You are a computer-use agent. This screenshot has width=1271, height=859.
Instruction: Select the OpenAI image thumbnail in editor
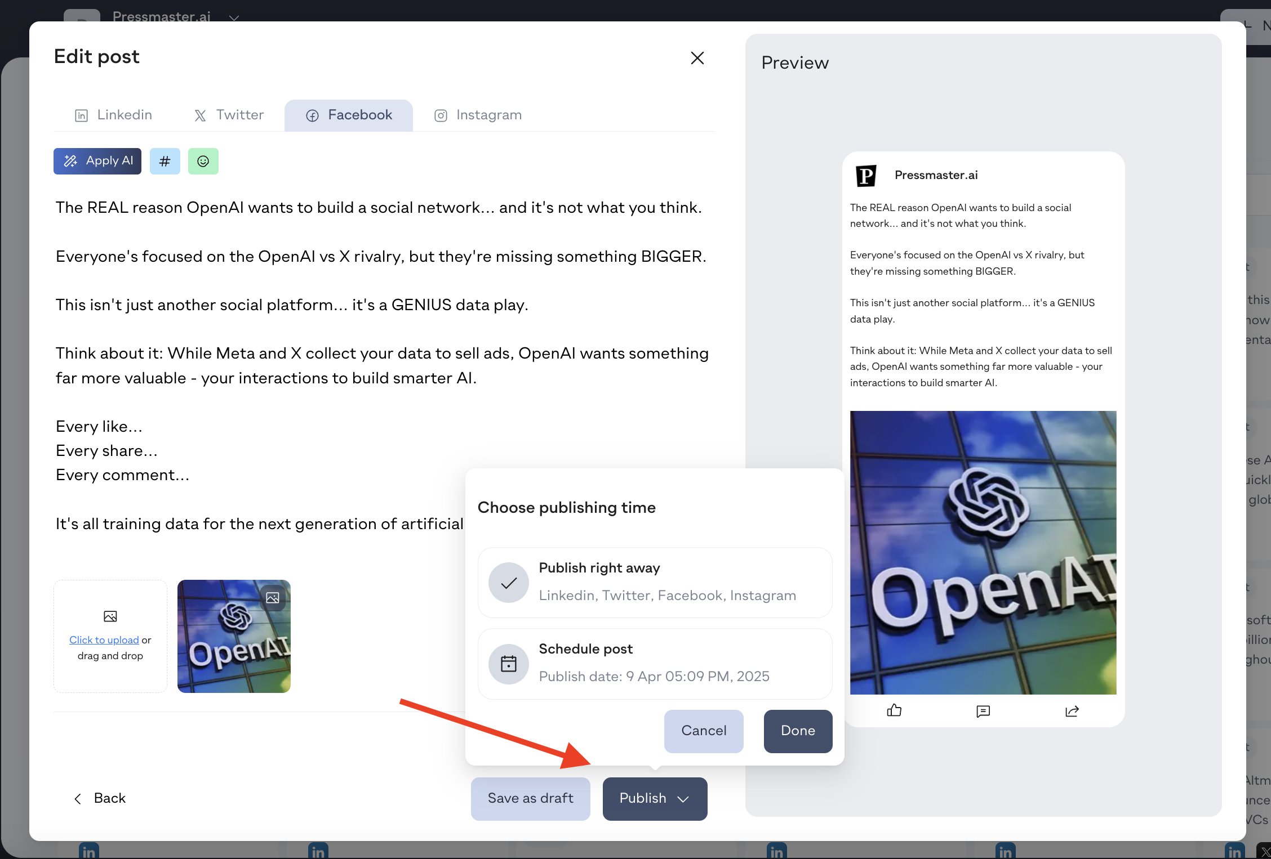coord(234,637)
